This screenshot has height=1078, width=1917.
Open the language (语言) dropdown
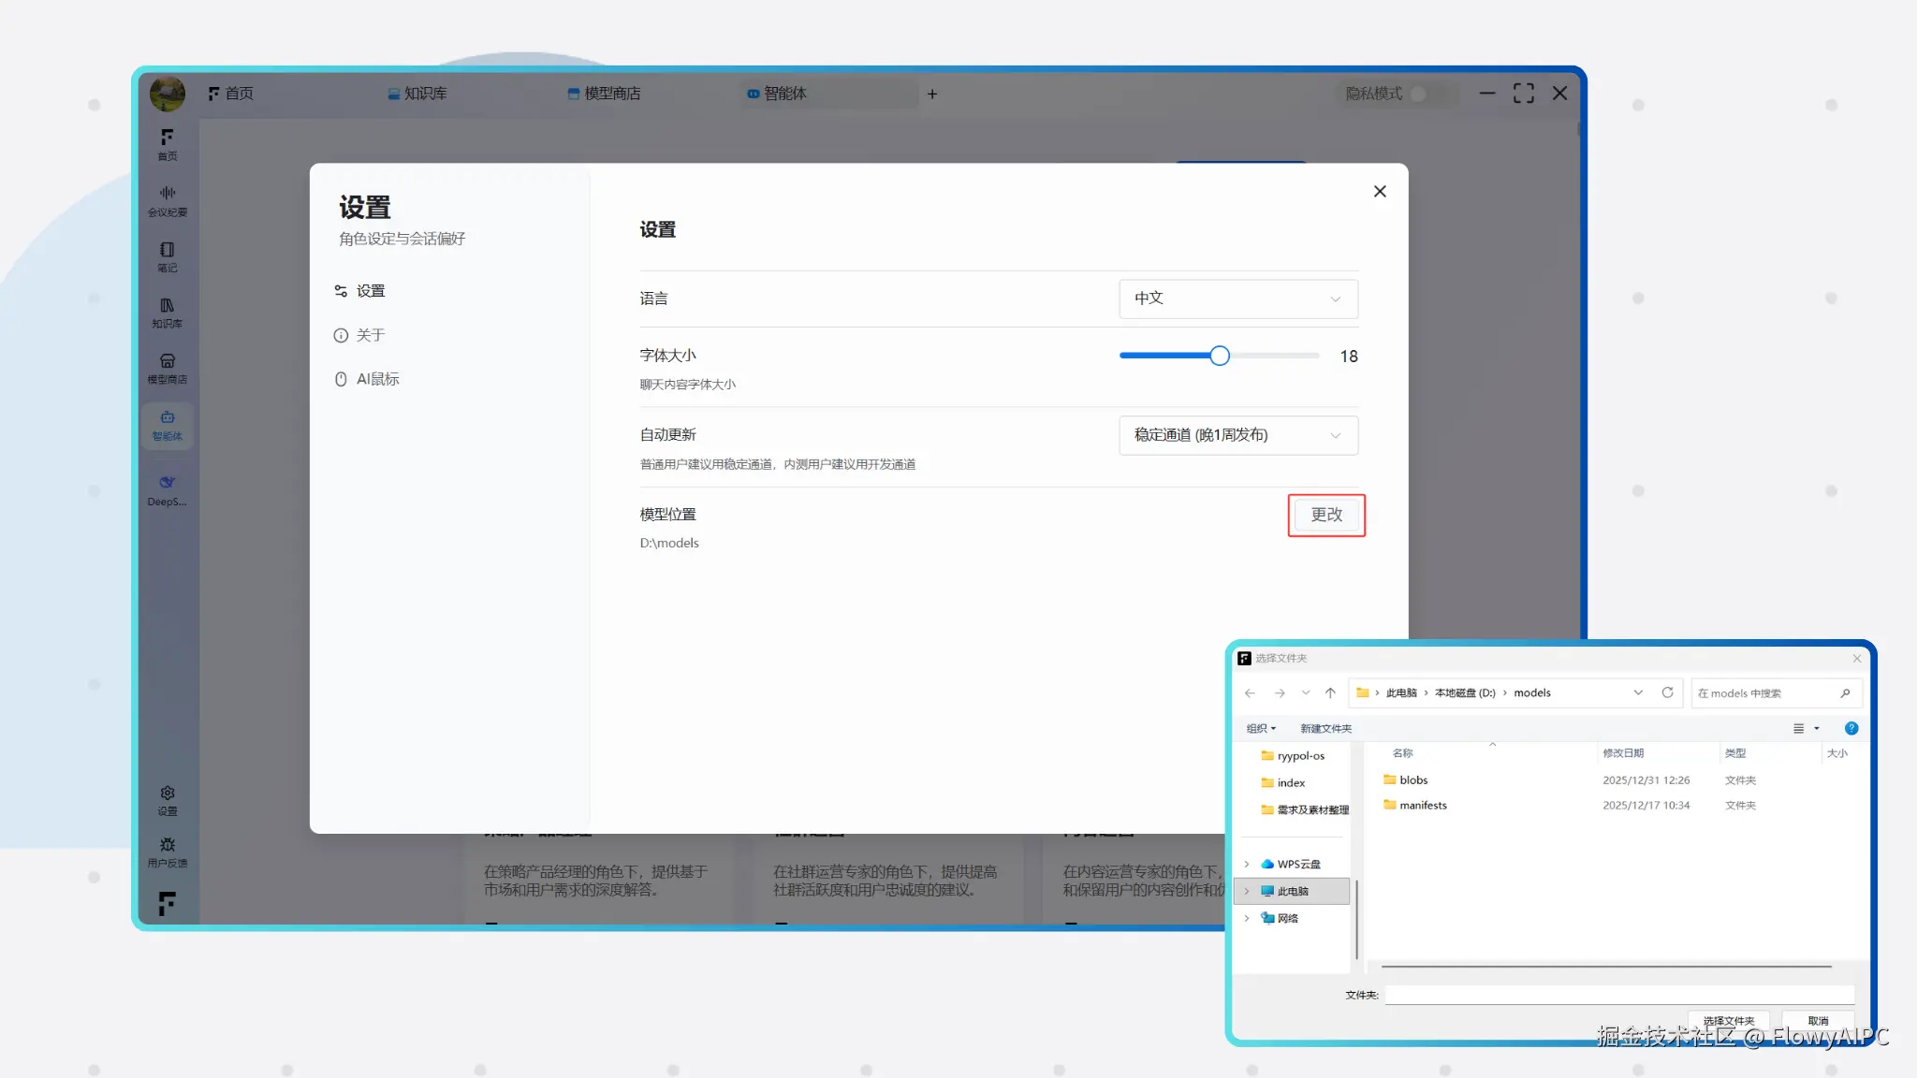(1237, 299)
